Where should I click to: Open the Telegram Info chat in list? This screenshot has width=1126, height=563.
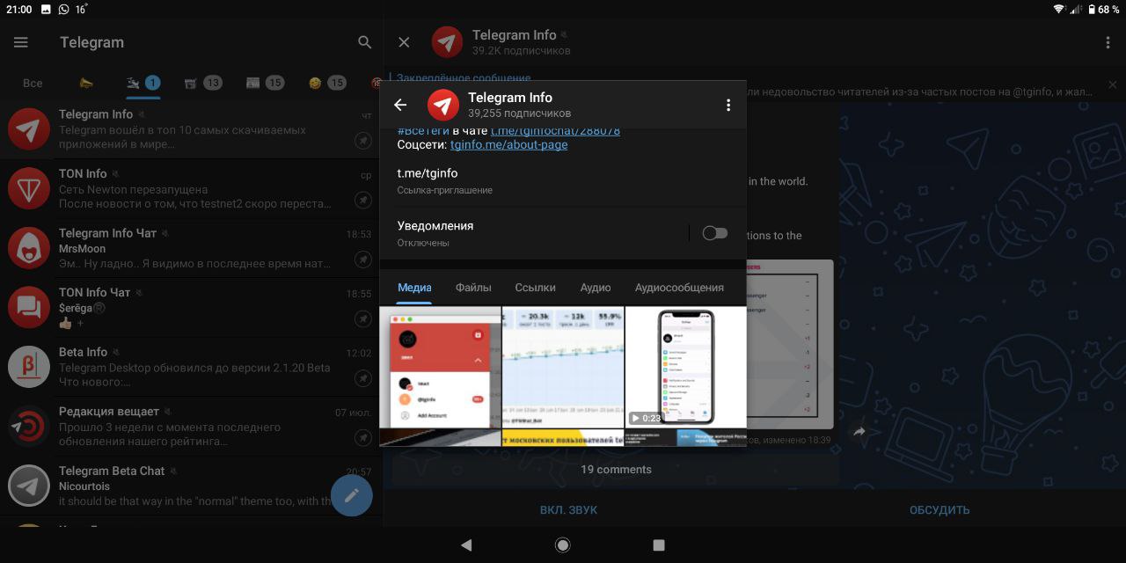pos(191,128)
